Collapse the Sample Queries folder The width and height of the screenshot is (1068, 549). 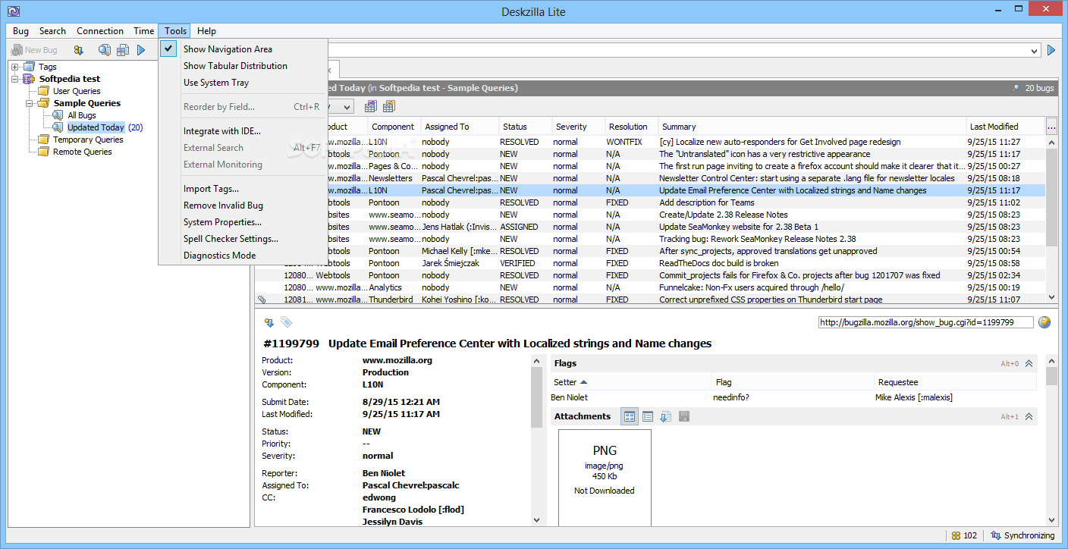click(x=30, y=103)
